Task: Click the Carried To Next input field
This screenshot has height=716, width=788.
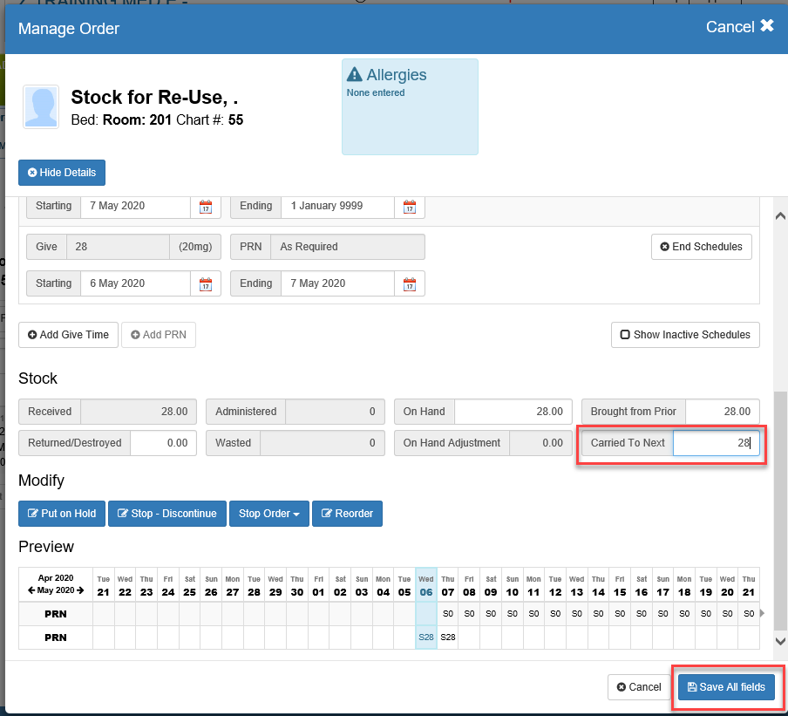Action: click(x=715, y=443)
